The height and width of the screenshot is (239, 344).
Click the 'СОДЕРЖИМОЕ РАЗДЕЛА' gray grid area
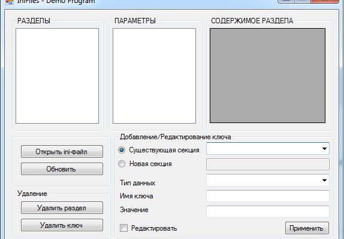[267, 75]
